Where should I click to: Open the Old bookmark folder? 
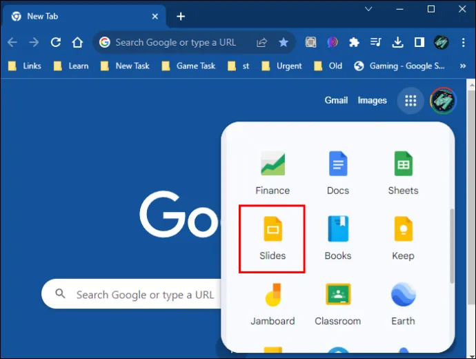(328, 66)
